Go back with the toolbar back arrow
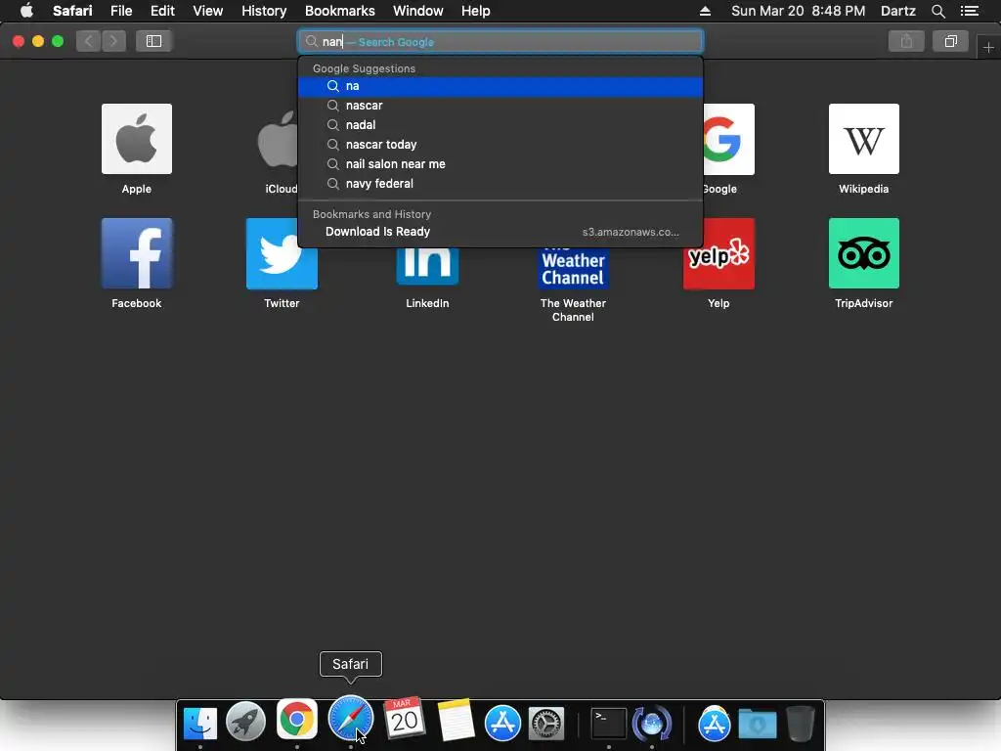This screenshot has height=751, width=1001. point(89,41)
